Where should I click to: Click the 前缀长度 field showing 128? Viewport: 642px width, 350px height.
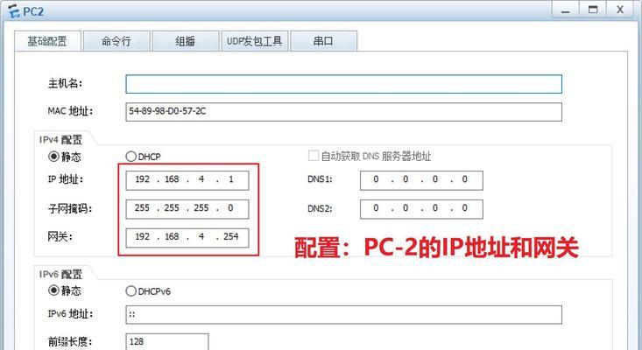click(167, 342)
